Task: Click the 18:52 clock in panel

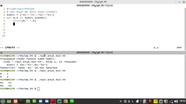Action: point(182,101)
